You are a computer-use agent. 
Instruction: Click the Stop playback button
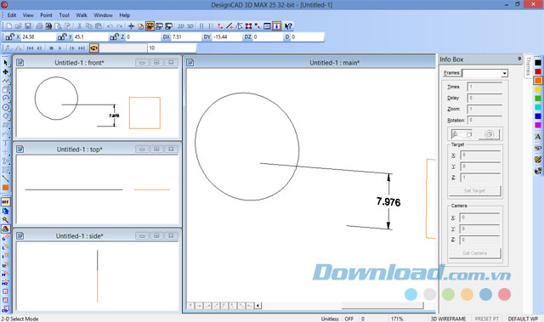click(x=51, y=48)
